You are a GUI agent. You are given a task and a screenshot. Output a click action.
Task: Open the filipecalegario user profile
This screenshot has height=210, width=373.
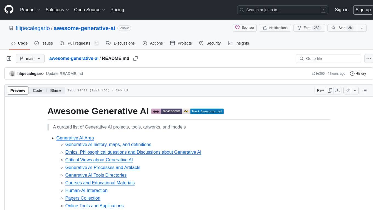pos(33,28)
